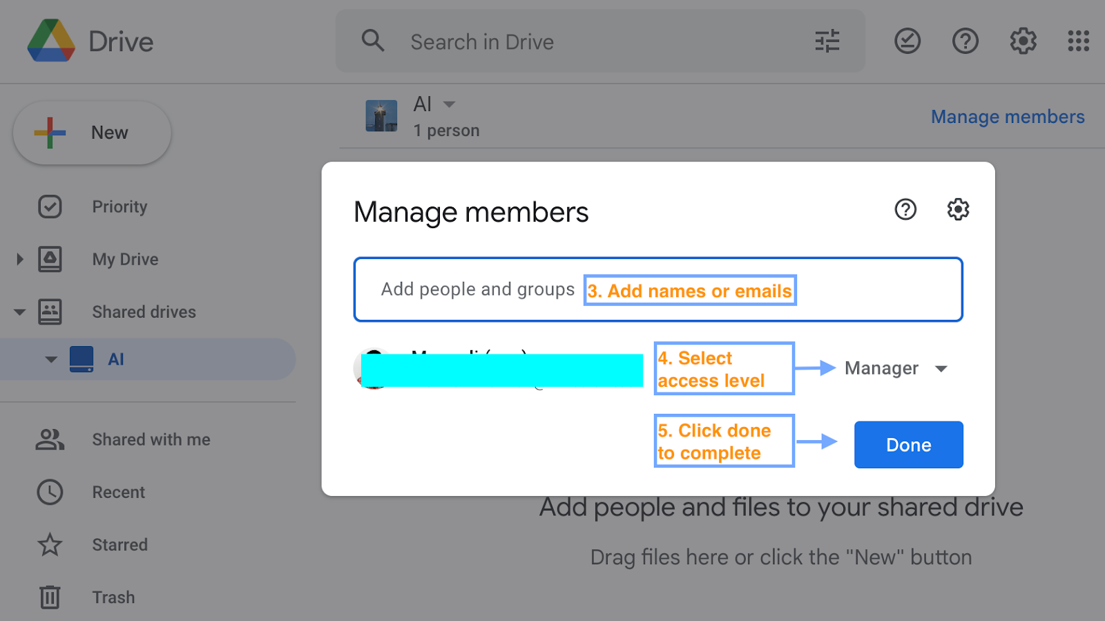1105x621 pixels.
Task: Click the My Drive icon
Action: pyautogui.click(x=50, y=259)
